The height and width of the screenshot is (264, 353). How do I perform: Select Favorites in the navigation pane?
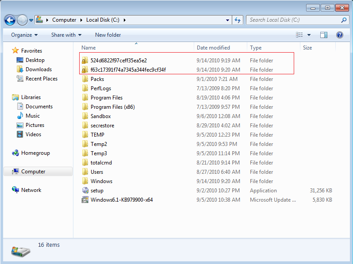click(x=31, y=51)
